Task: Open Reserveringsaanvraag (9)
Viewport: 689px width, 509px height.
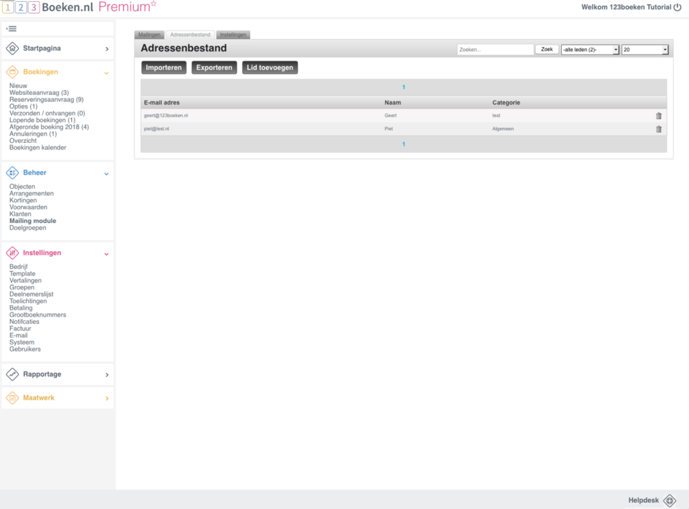Action: point(46,100)
